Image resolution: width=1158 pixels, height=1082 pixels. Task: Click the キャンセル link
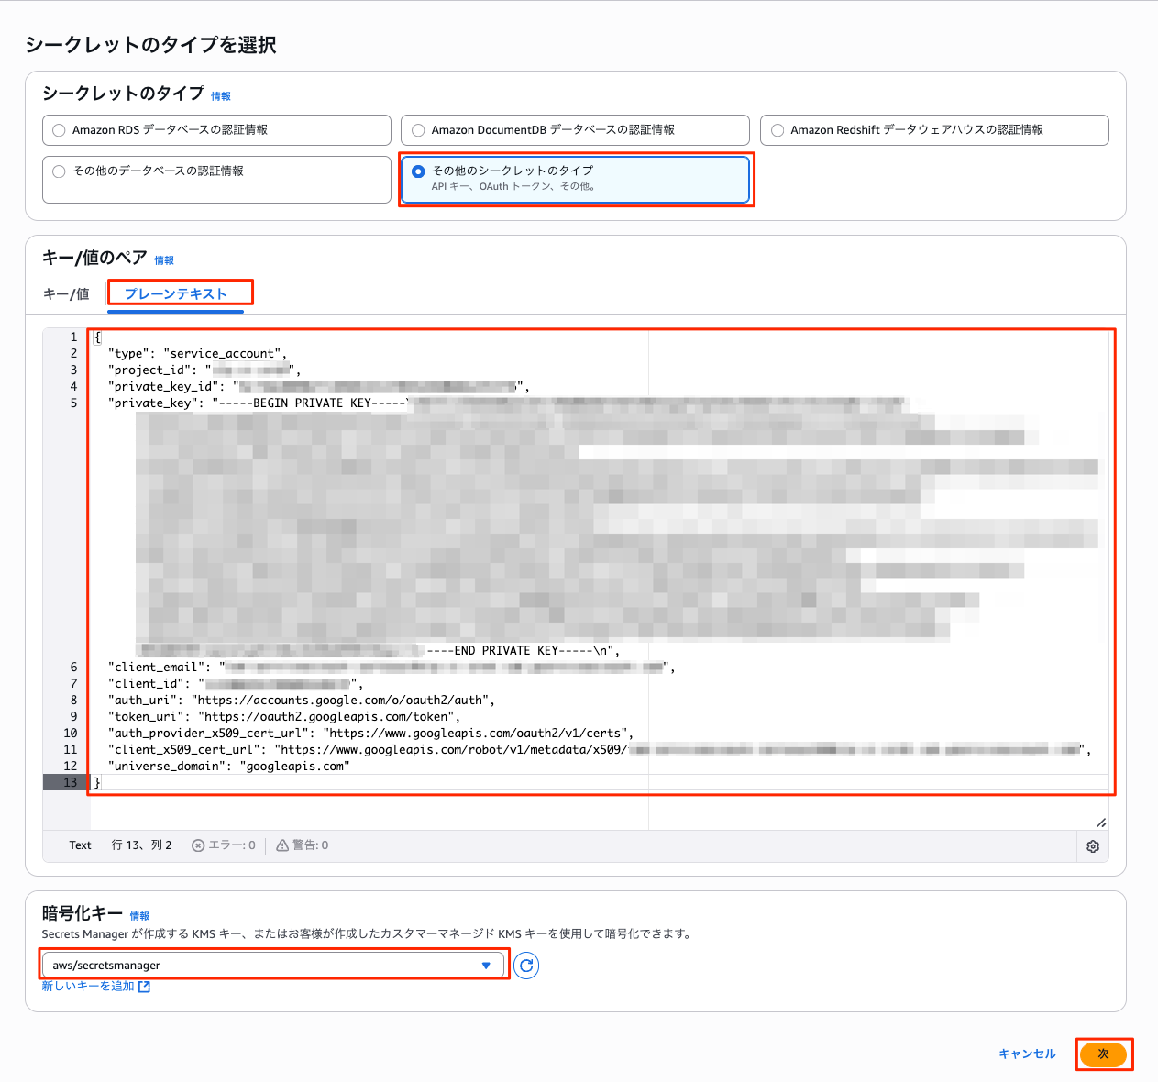(x=1027, y=1054)
